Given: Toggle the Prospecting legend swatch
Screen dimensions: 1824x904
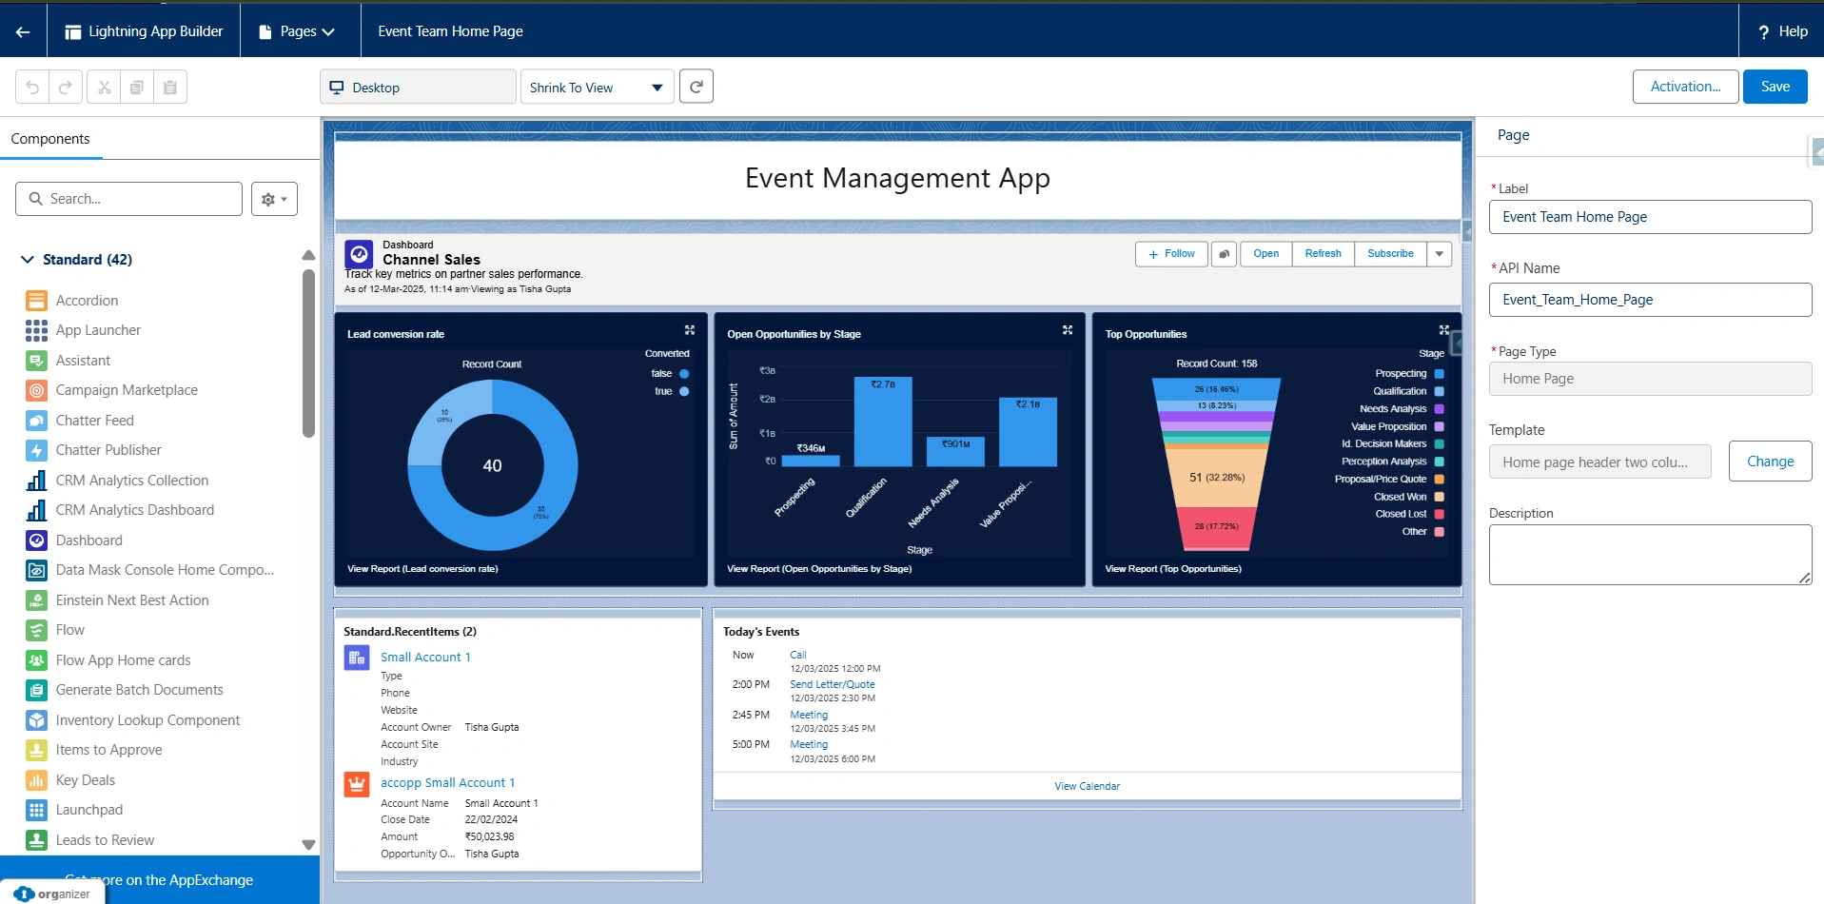Looking at the screenshot, I should pyautogui.click(x=1439, y=374).
